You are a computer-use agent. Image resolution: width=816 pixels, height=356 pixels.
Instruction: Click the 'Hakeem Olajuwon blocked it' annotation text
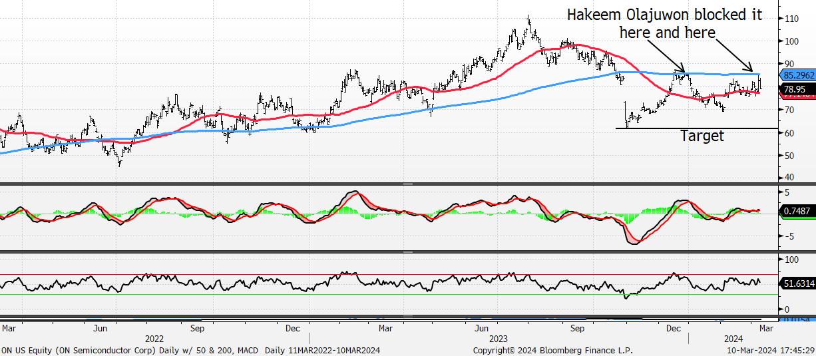(x=665, y=15)
